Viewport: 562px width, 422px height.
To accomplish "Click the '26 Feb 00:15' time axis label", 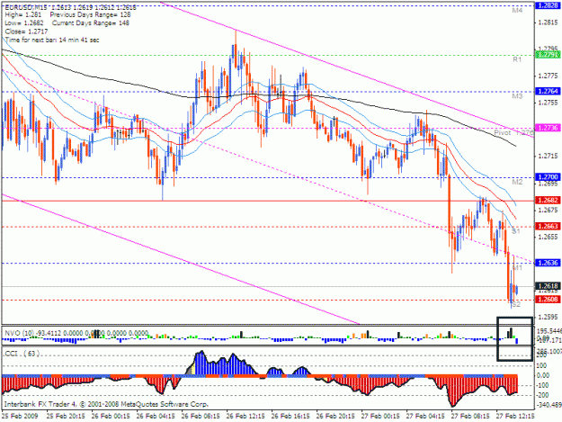I will click(x=111, y=417).
